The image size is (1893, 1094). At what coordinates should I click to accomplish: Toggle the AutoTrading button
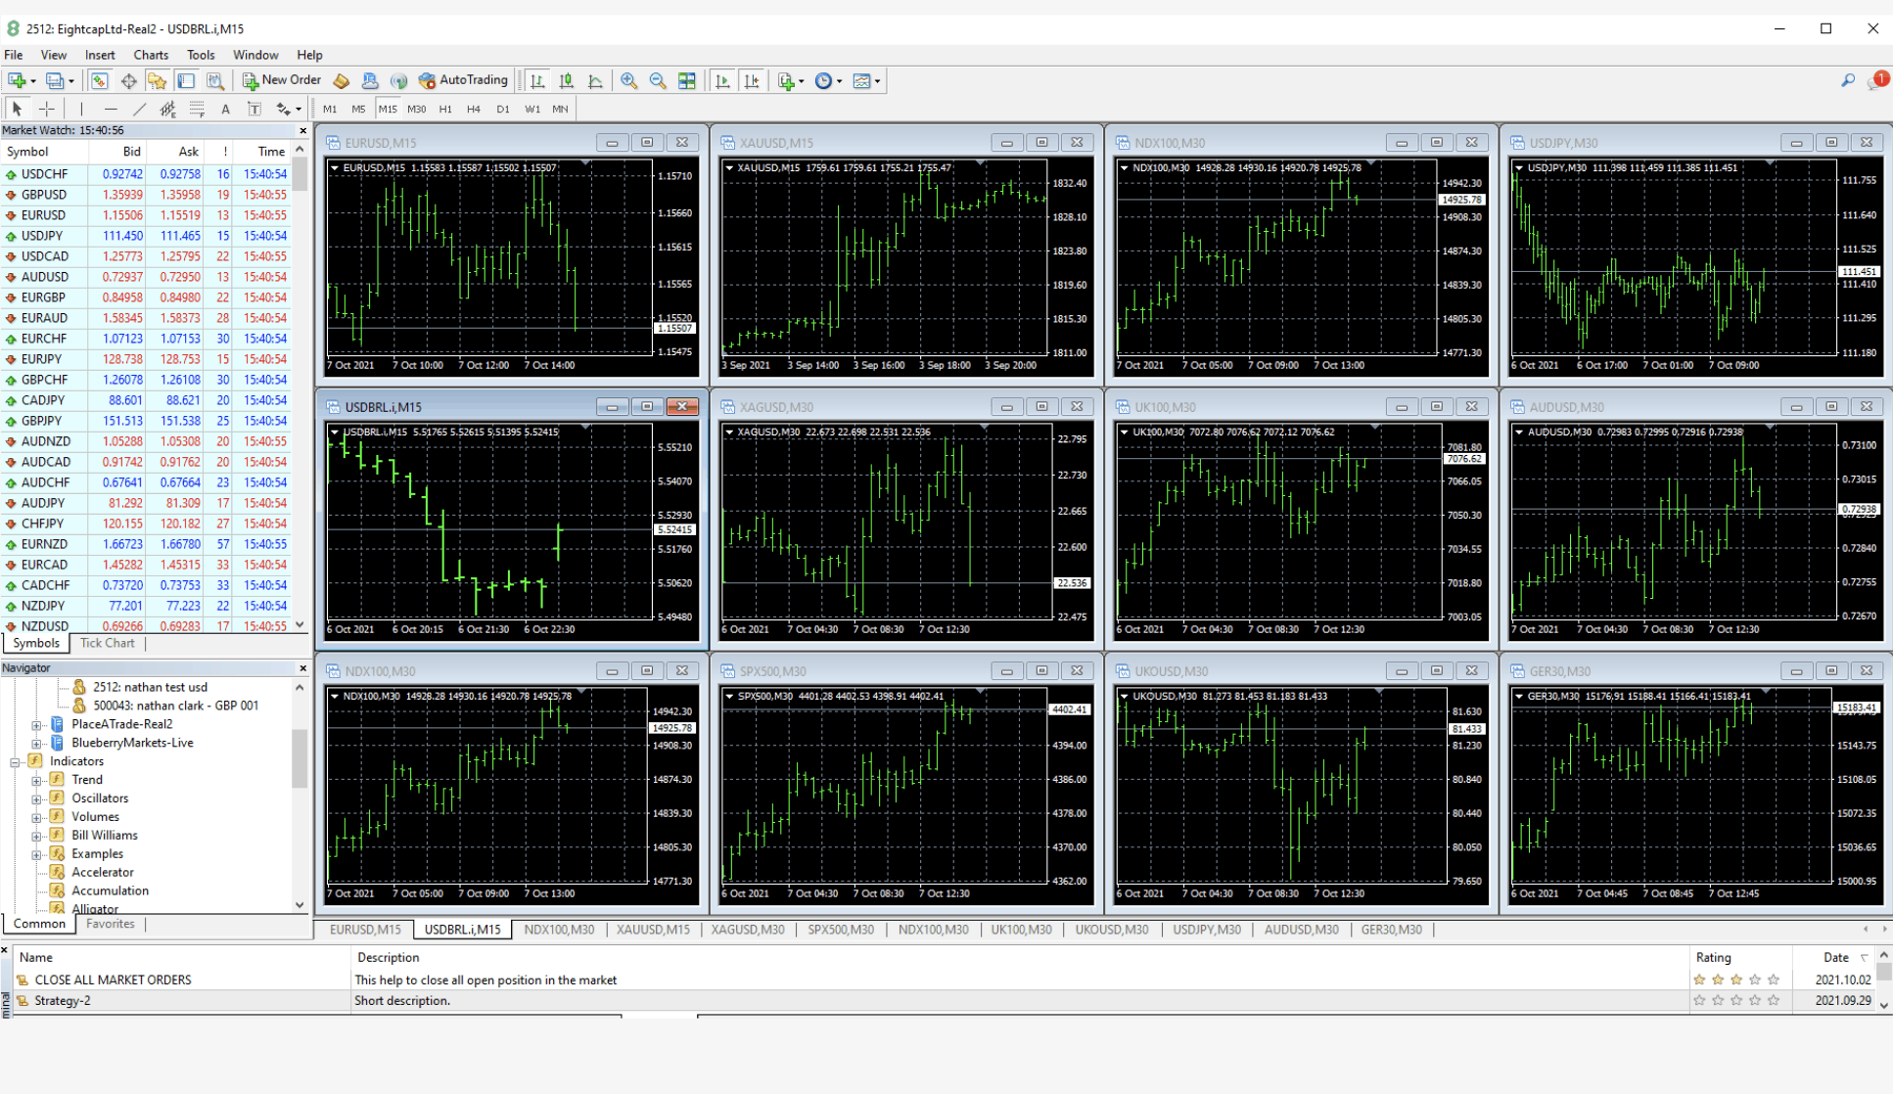[464, 80]
